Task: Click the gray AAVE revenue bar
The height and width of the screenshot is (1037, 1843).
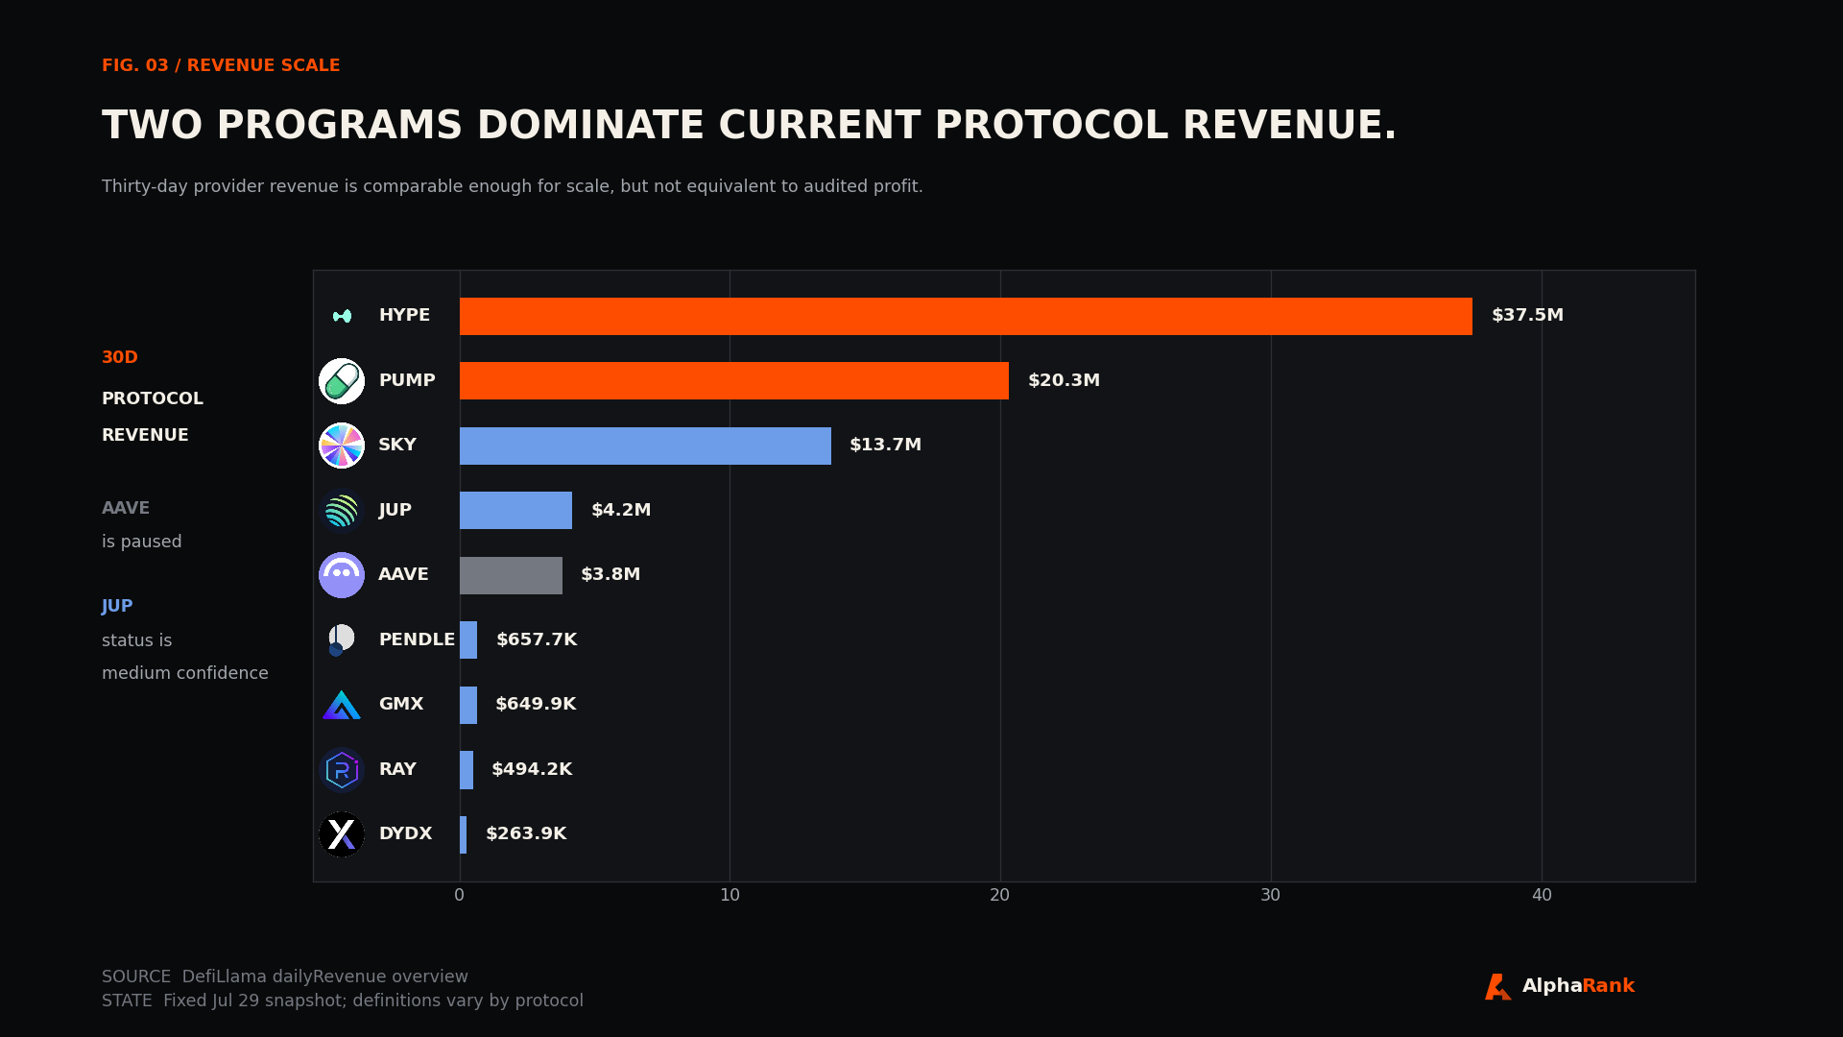Action: tap(511, 575)
